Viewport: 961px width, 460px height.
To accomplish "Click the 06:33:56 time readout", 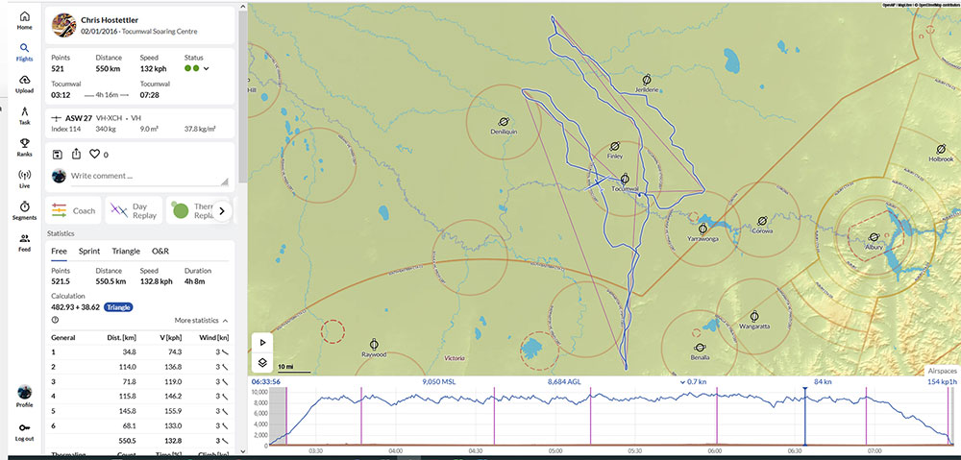I will (x=266, y=381).
